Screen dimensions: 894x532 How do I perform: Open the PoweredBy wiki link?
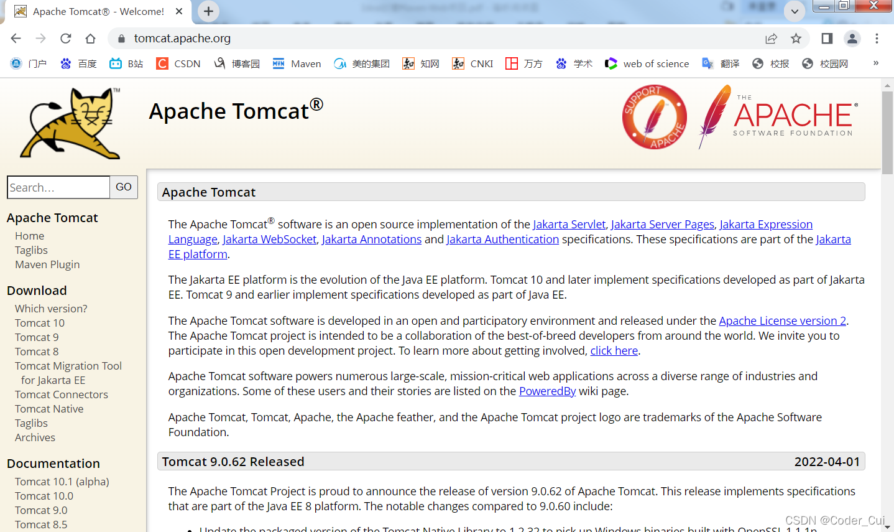click(548, 391)
